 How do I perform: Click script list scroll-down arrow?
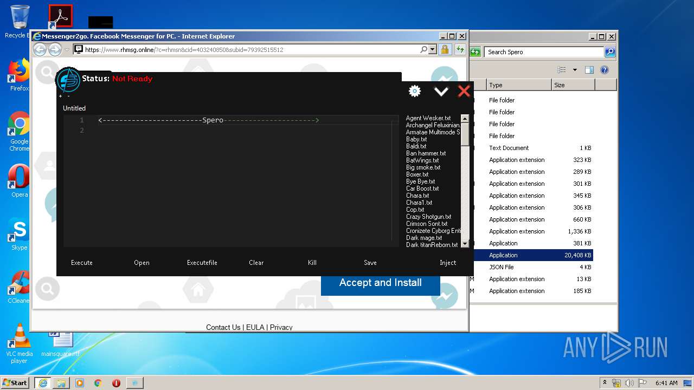click(x=465, y=244)
